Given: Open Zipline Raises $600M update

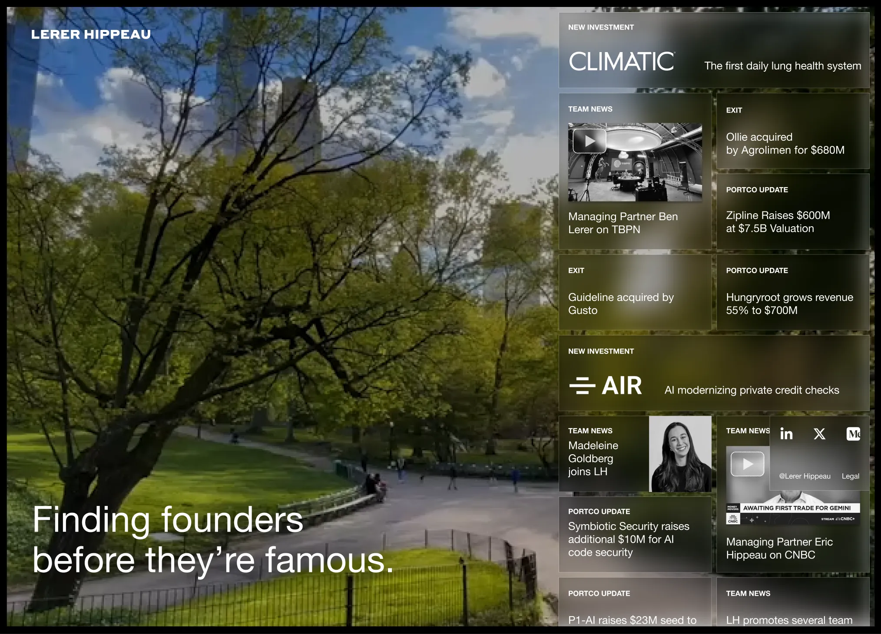Looking at the screenshot, I should [x=793, y=211].
